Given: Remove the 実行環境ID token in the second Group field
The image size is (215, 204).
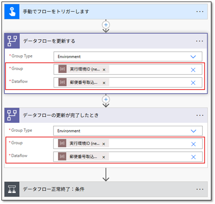Looking at the screenshot, I should 104,144.
